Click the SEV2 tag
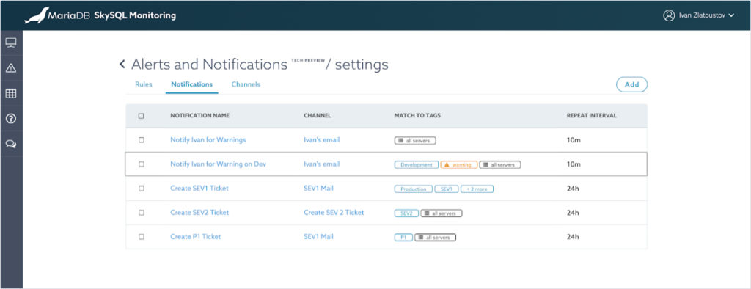 (406, 213)
